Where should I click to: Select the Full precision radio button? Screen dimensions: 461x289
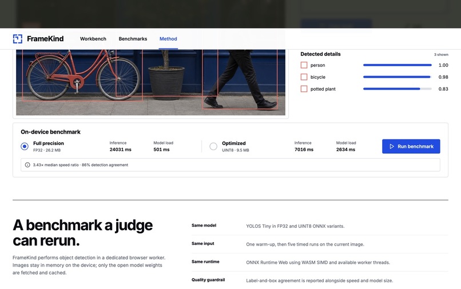[x=25, y=146]
